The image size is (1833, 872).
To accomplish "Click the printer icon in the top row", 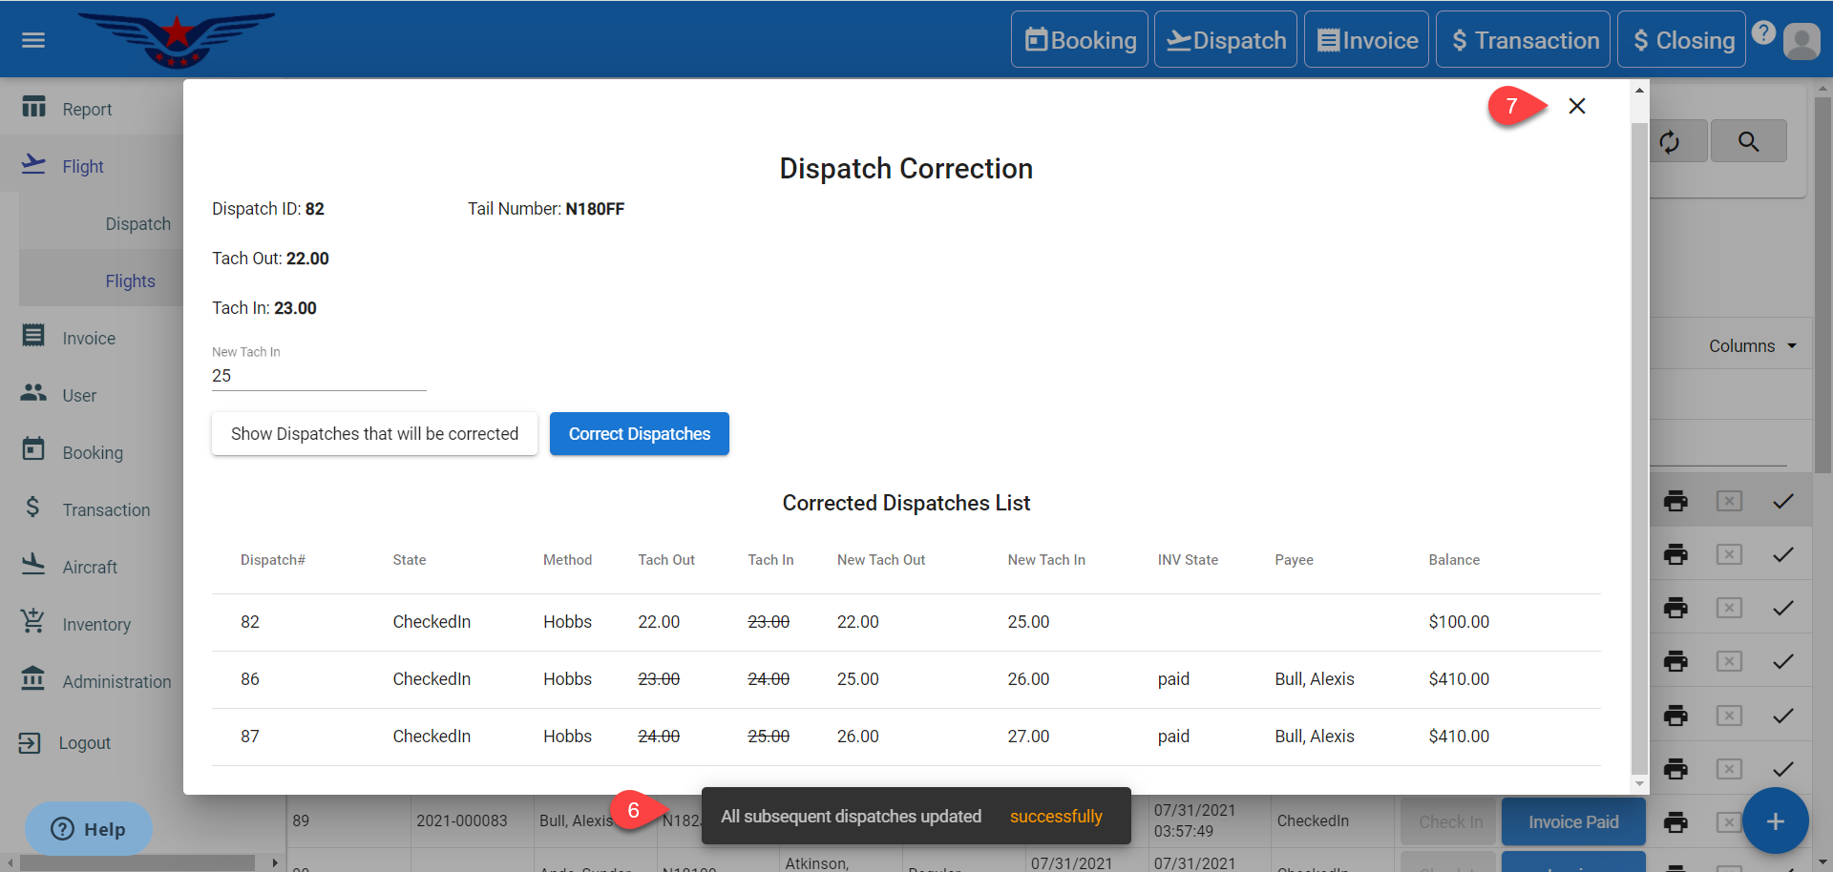I will click(1675, 501).
